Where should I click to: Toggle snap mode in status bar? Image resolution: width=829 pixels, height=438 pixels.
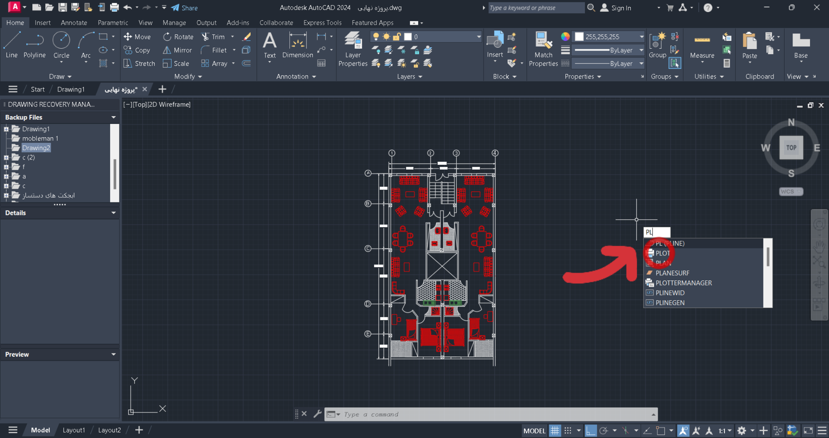tap(568, 430)
